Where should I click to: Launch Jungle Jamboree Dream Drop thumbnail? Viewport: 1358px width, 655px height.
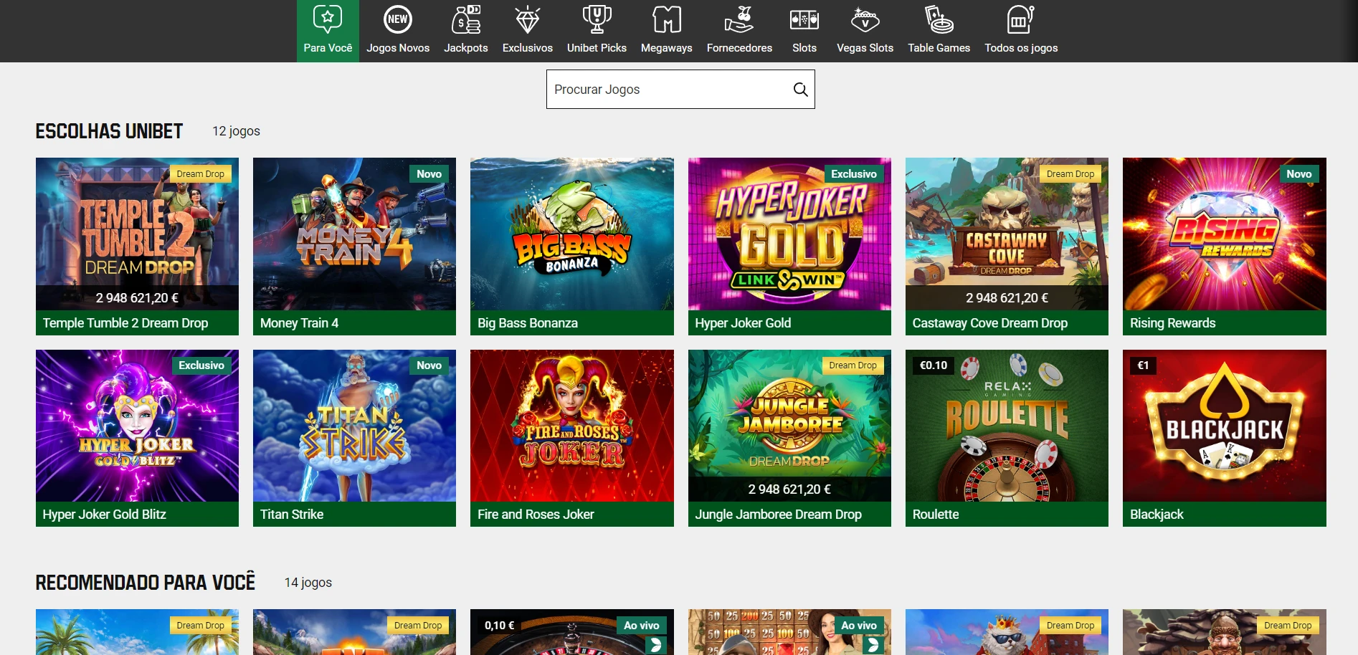[789, 426]
